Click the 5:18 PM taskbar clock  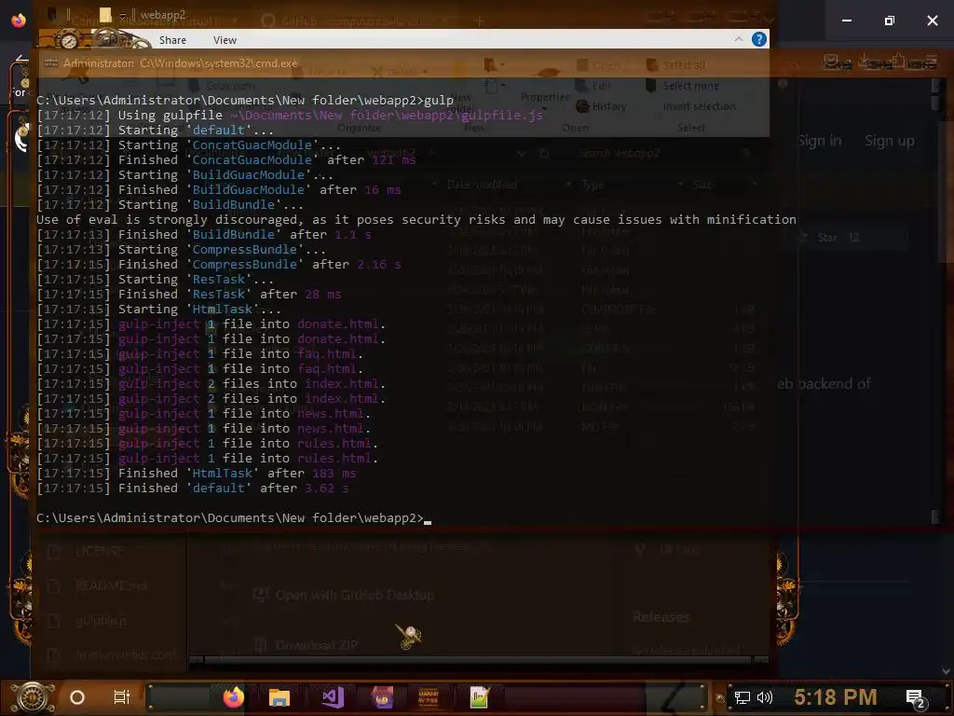(x=836, y=697)
